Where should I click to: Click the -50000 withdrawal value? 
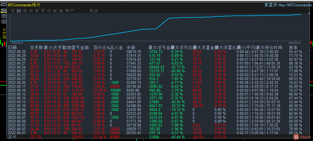(115, 90)
